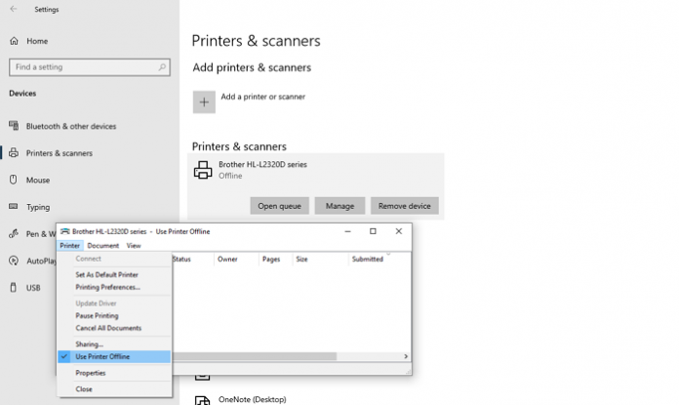Click the Manage button
The width and height of the screenshot is (679, 405).
pos(339,206)
